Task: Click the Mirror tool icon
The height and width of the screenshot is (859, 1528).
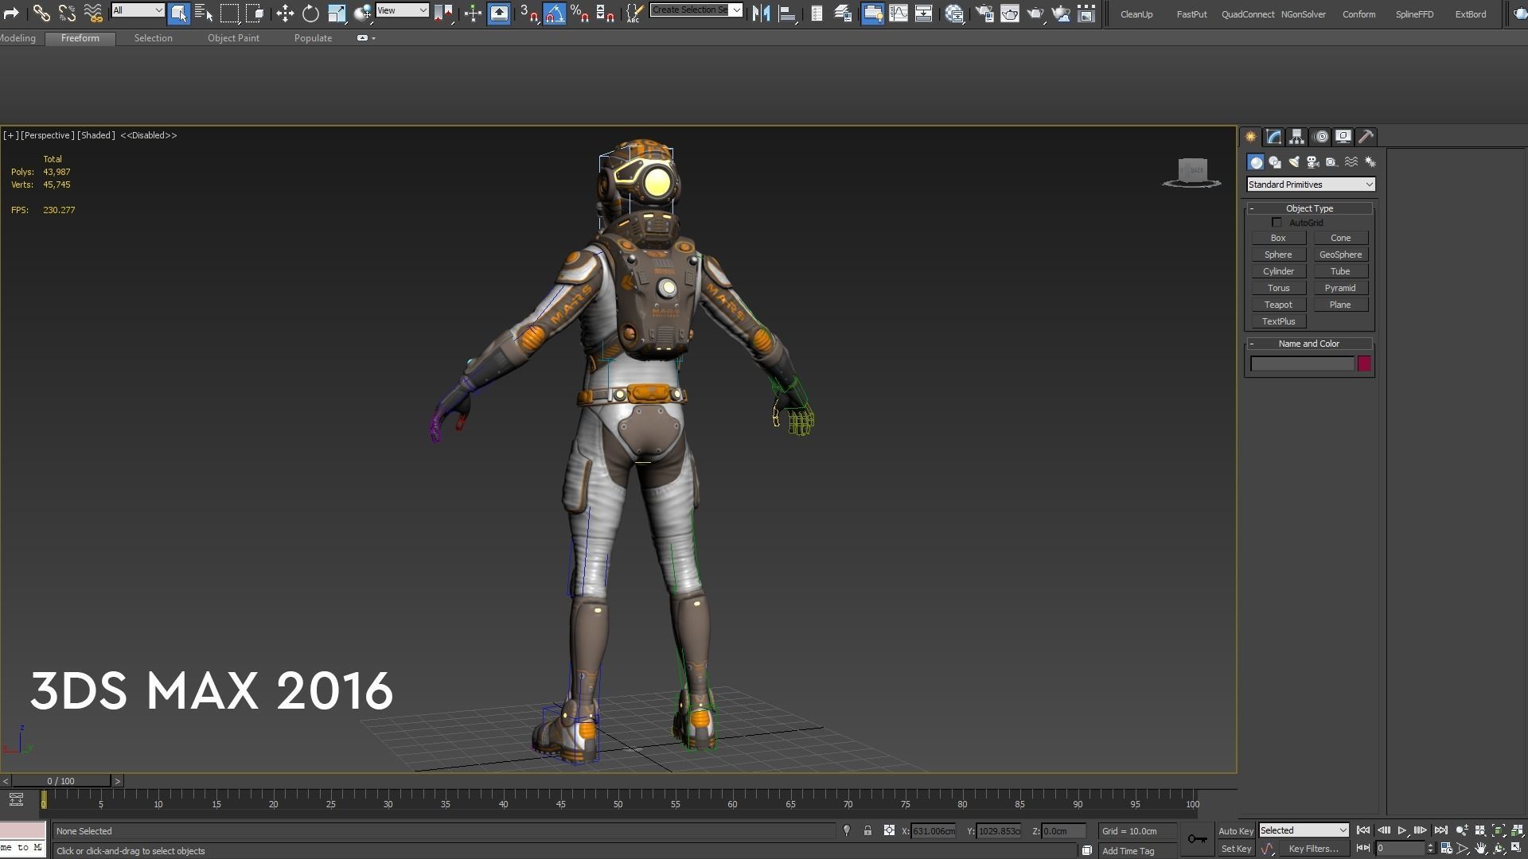Action: 761,13
